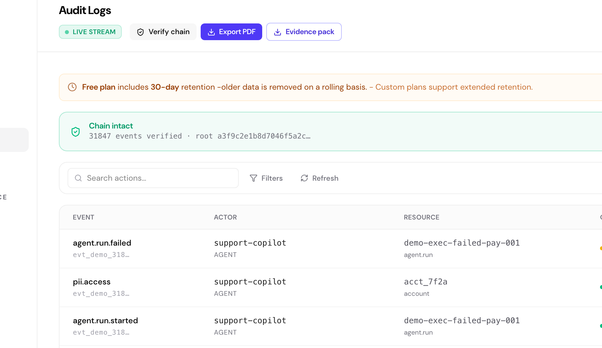
Task: Click the Search actions input field
Action: pyautogui.click(x=153, y=178)
